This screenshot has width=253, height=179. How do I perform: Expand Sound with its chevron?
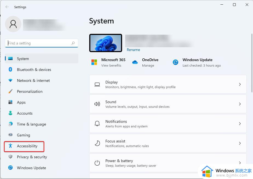pos(240,104)
